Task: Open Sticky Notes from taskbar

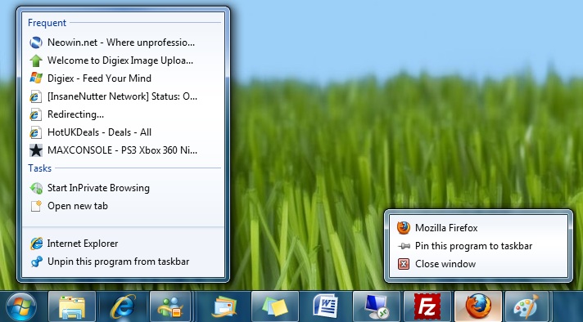Action: point(275,306)
